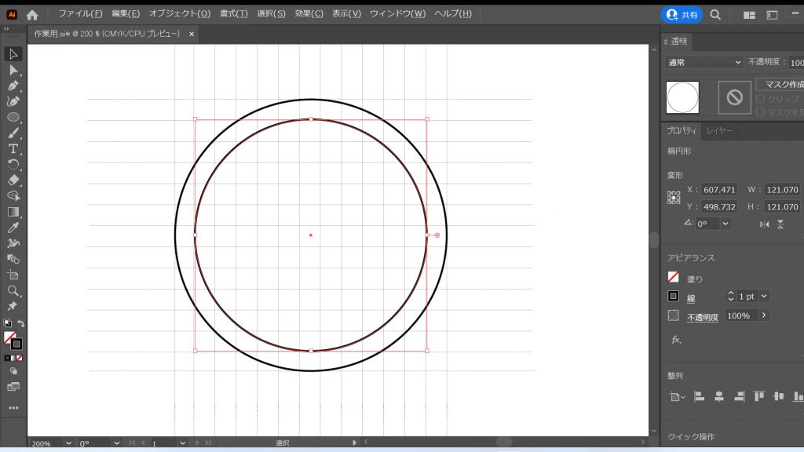The height and width of the screenshot is (452, 804).
Task: Close the 作業用.ai document tab
Action: click(192, 34)
